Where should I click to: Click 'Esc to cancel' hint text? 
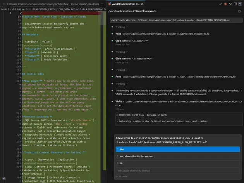coord(121,176)
